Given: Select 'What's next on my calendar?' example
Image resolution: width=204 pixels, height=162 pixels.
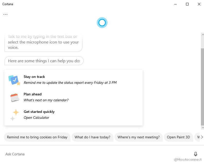Looking at the screenshot, I should click(46, 100).
